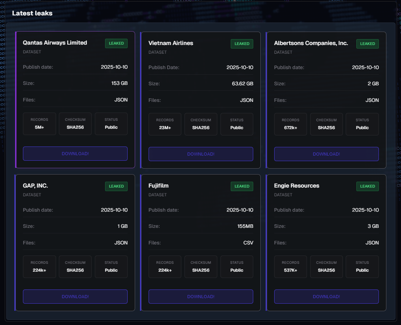Click the Albertsons Companies, Inc. title
401x325 pixels.
[x=311, y=43]
